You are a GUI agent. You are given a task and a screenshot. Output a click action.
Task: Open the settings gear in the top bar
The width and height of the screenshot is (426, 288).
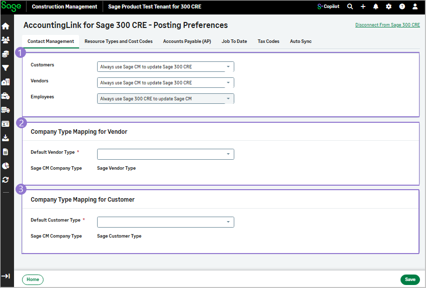pos(389,6)
